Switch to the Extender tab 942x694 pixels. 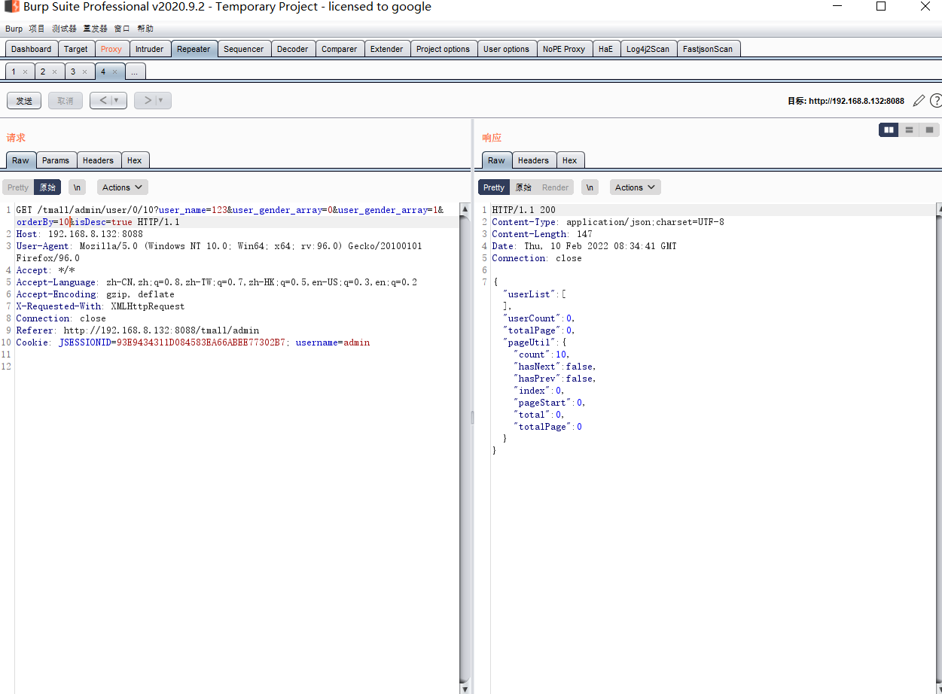click(387, 49)
